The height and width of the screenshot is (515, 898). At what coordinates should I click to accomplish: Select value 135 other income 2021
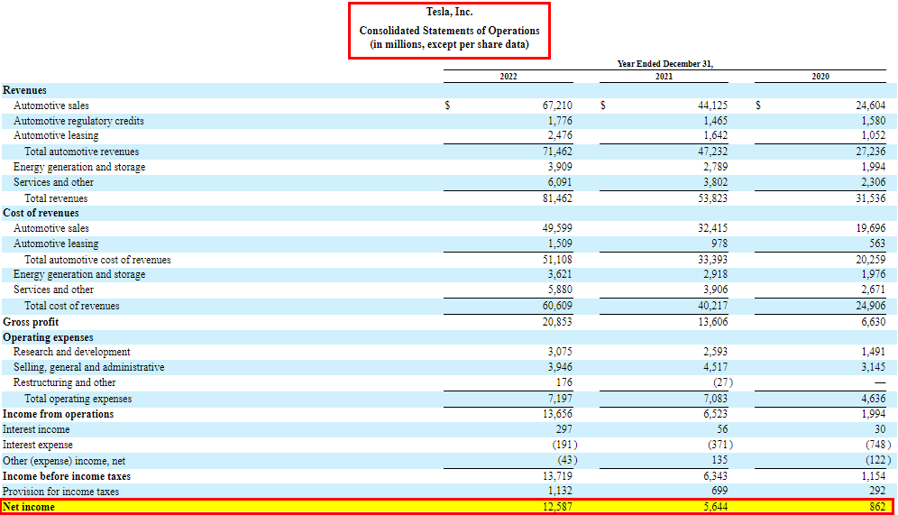coord(719,461)
